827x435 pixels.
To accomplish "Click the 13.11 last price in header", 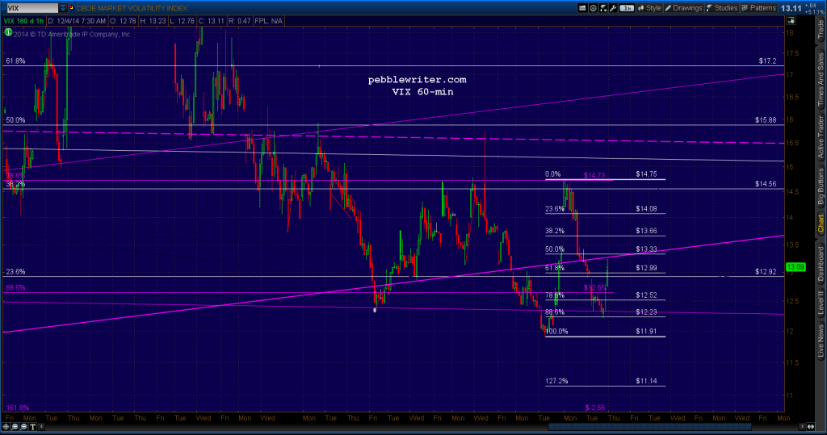I will point(791,8).
